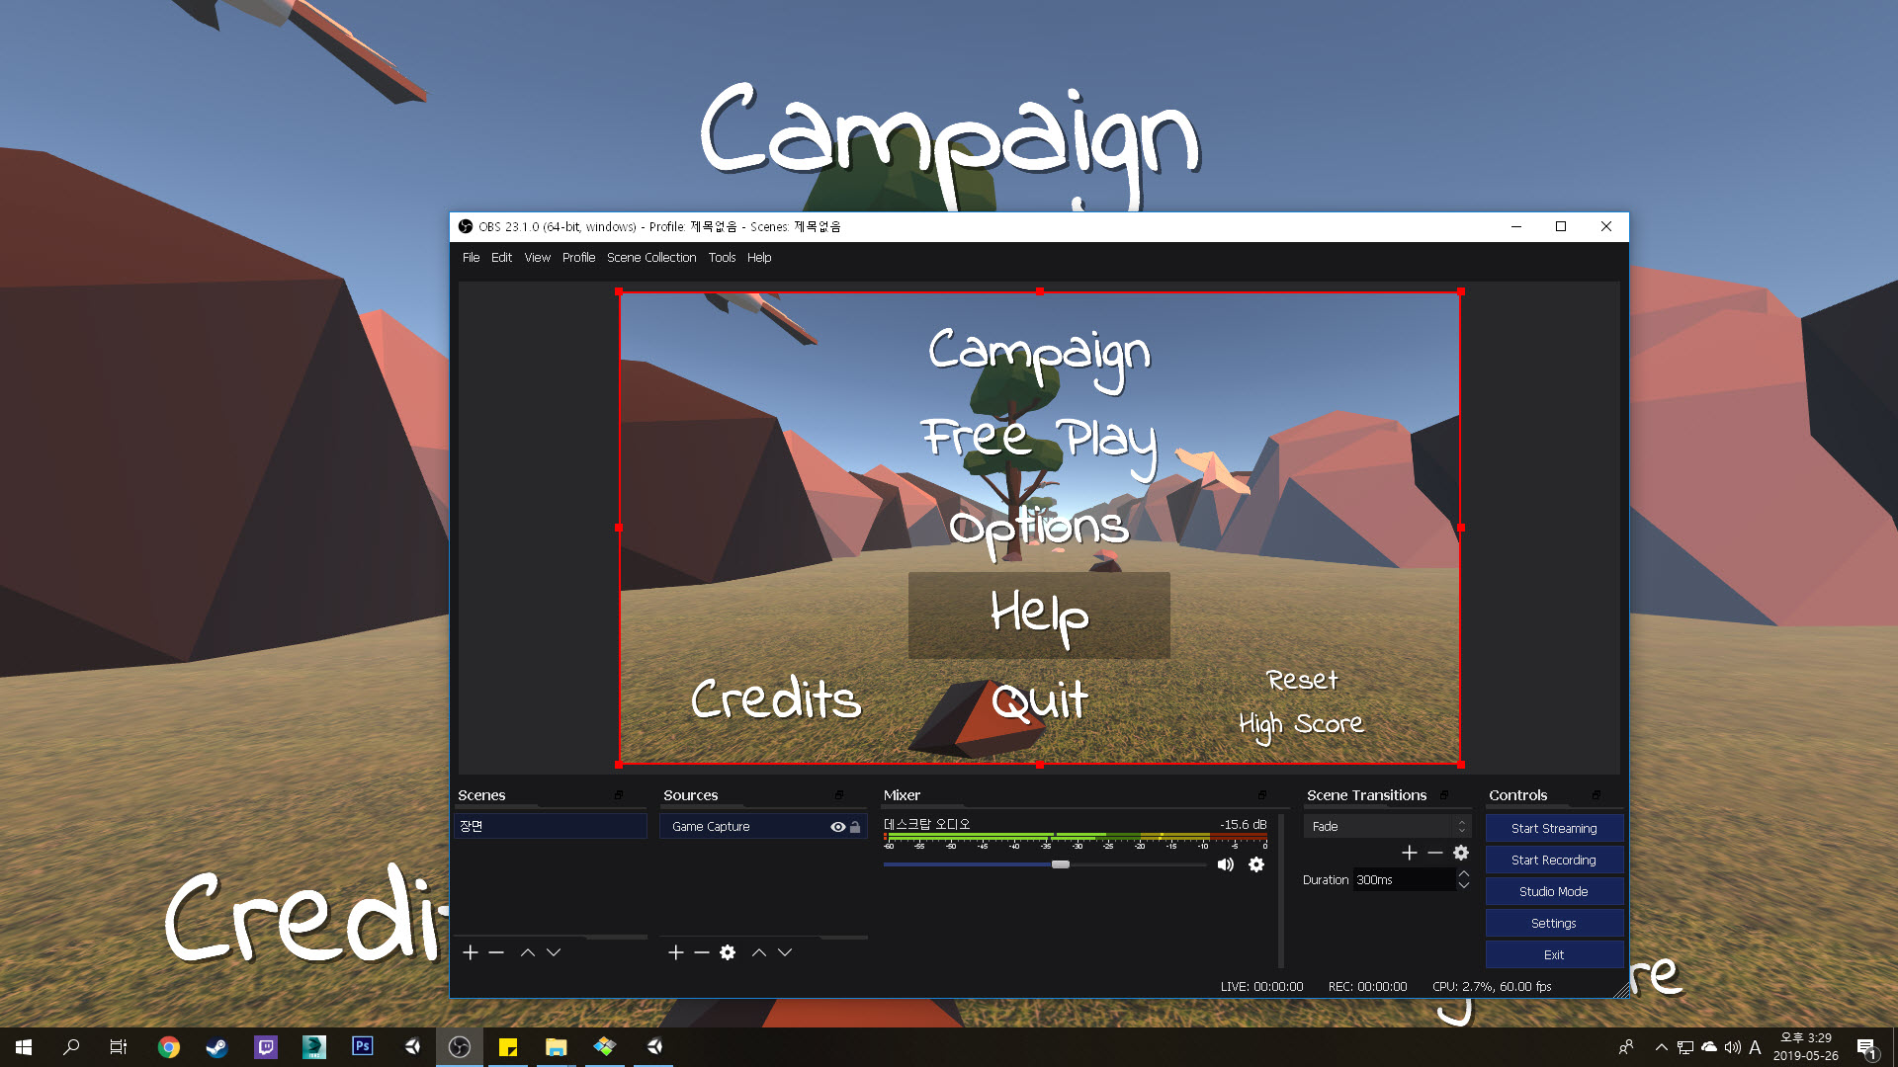Open the Tools menu
The height and width of the screenshot is (1067, 1898).
[722, 258]
